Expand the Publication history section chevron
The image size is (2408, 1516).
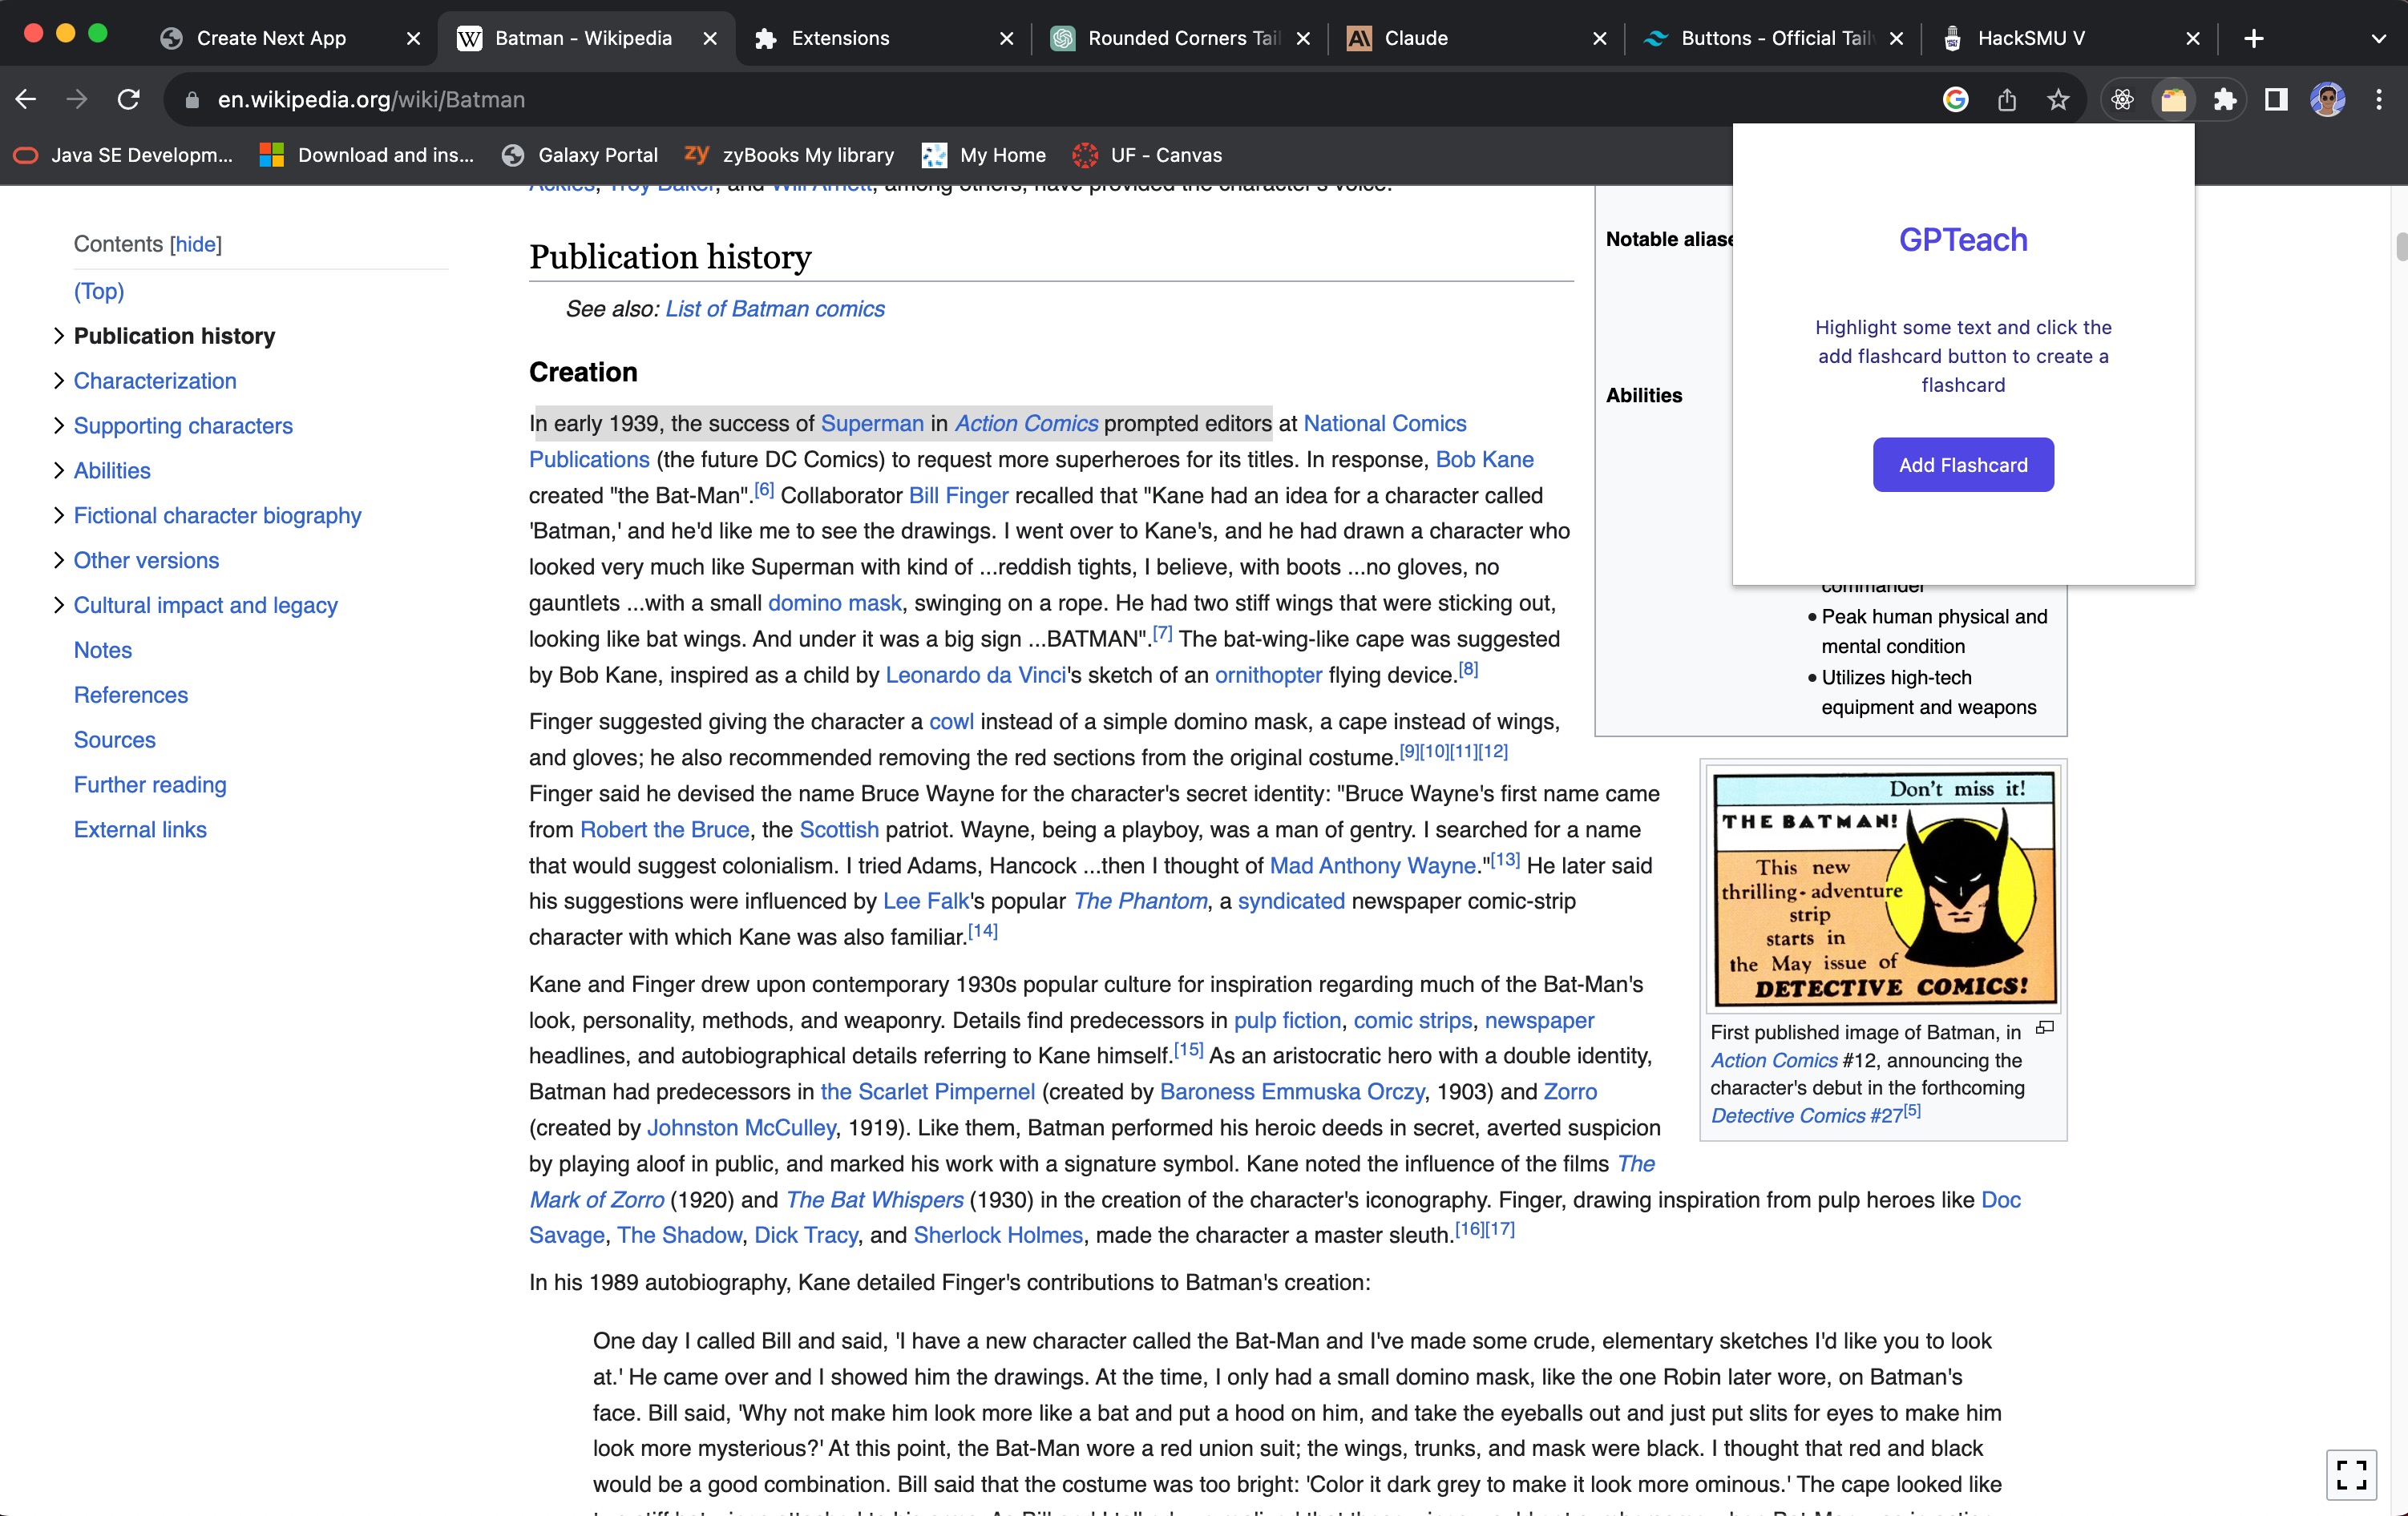(58, 336)
